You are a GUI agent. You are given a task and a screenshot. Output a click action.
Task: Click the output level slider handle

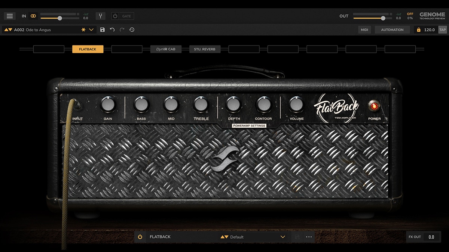click(x=383, y=18)
